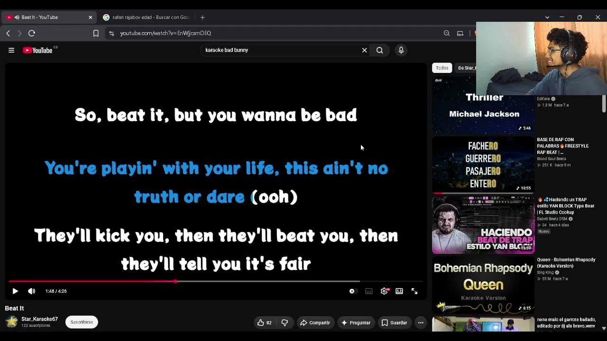The height and width of the screenshot is (341, 607).
Task: Switch to the 'Beat It - YouTube' tab
Action: pos(49,18)
